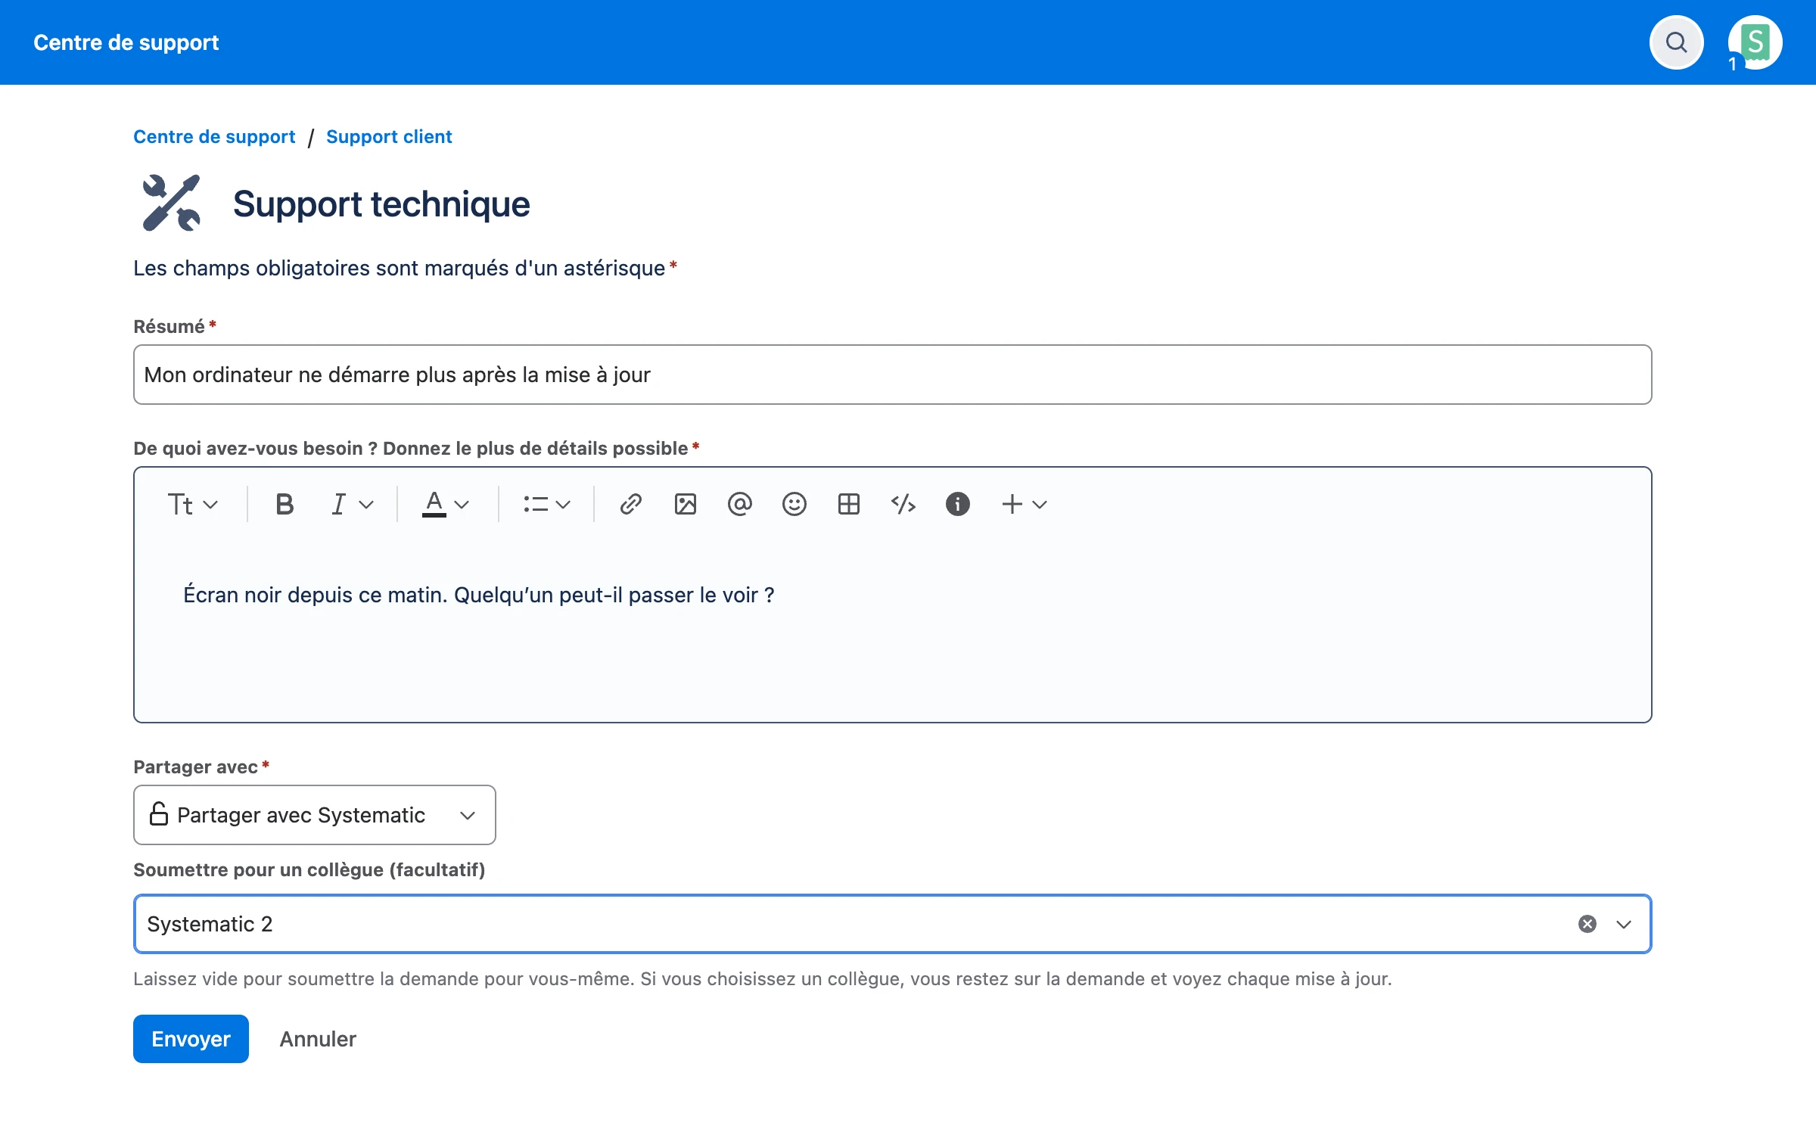Expand the text color chevron
Viewport: 1816px width, 1135px height.
click(x=462, y=505)
